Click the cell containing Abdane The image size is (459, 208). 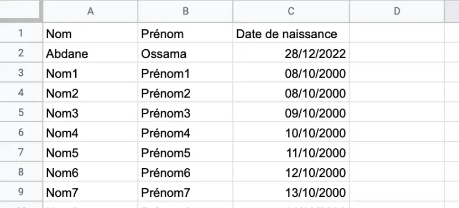tap(91, 53)
